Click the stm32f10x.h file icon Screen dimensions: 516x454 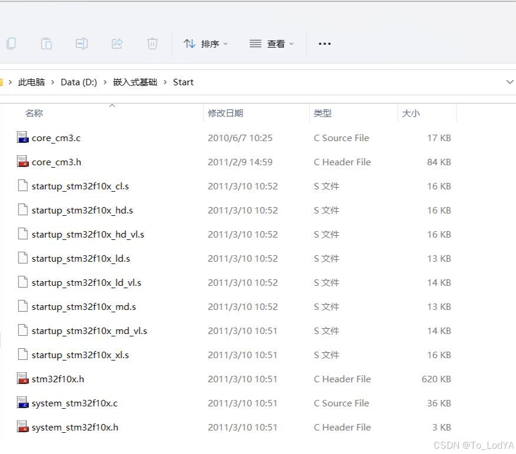coord(23,379)
